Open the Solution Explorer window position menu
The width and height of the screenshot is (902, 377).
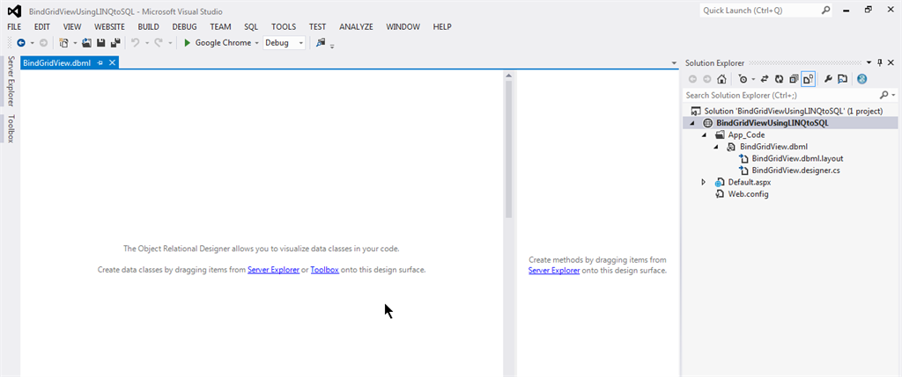pyautogui.click(x=869, y=62)
